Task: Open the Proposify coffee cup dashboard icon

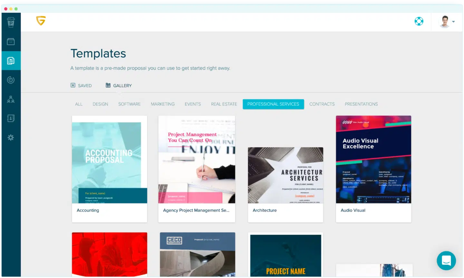Action: 11,22
